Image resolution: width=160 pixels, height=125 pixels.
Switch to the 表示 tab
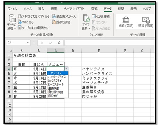134,9
